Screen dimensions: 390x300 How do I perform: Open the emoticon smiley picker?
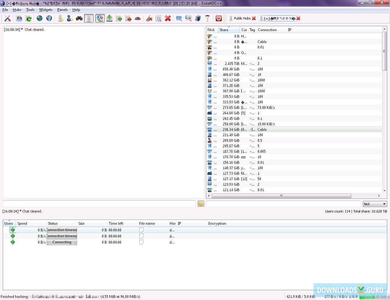tap(201, 204)
